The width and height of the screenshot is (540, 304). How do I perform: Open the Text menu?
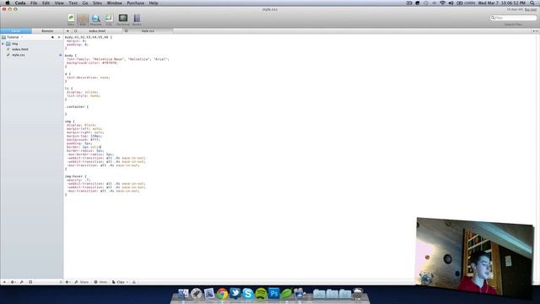coord(73,3)
